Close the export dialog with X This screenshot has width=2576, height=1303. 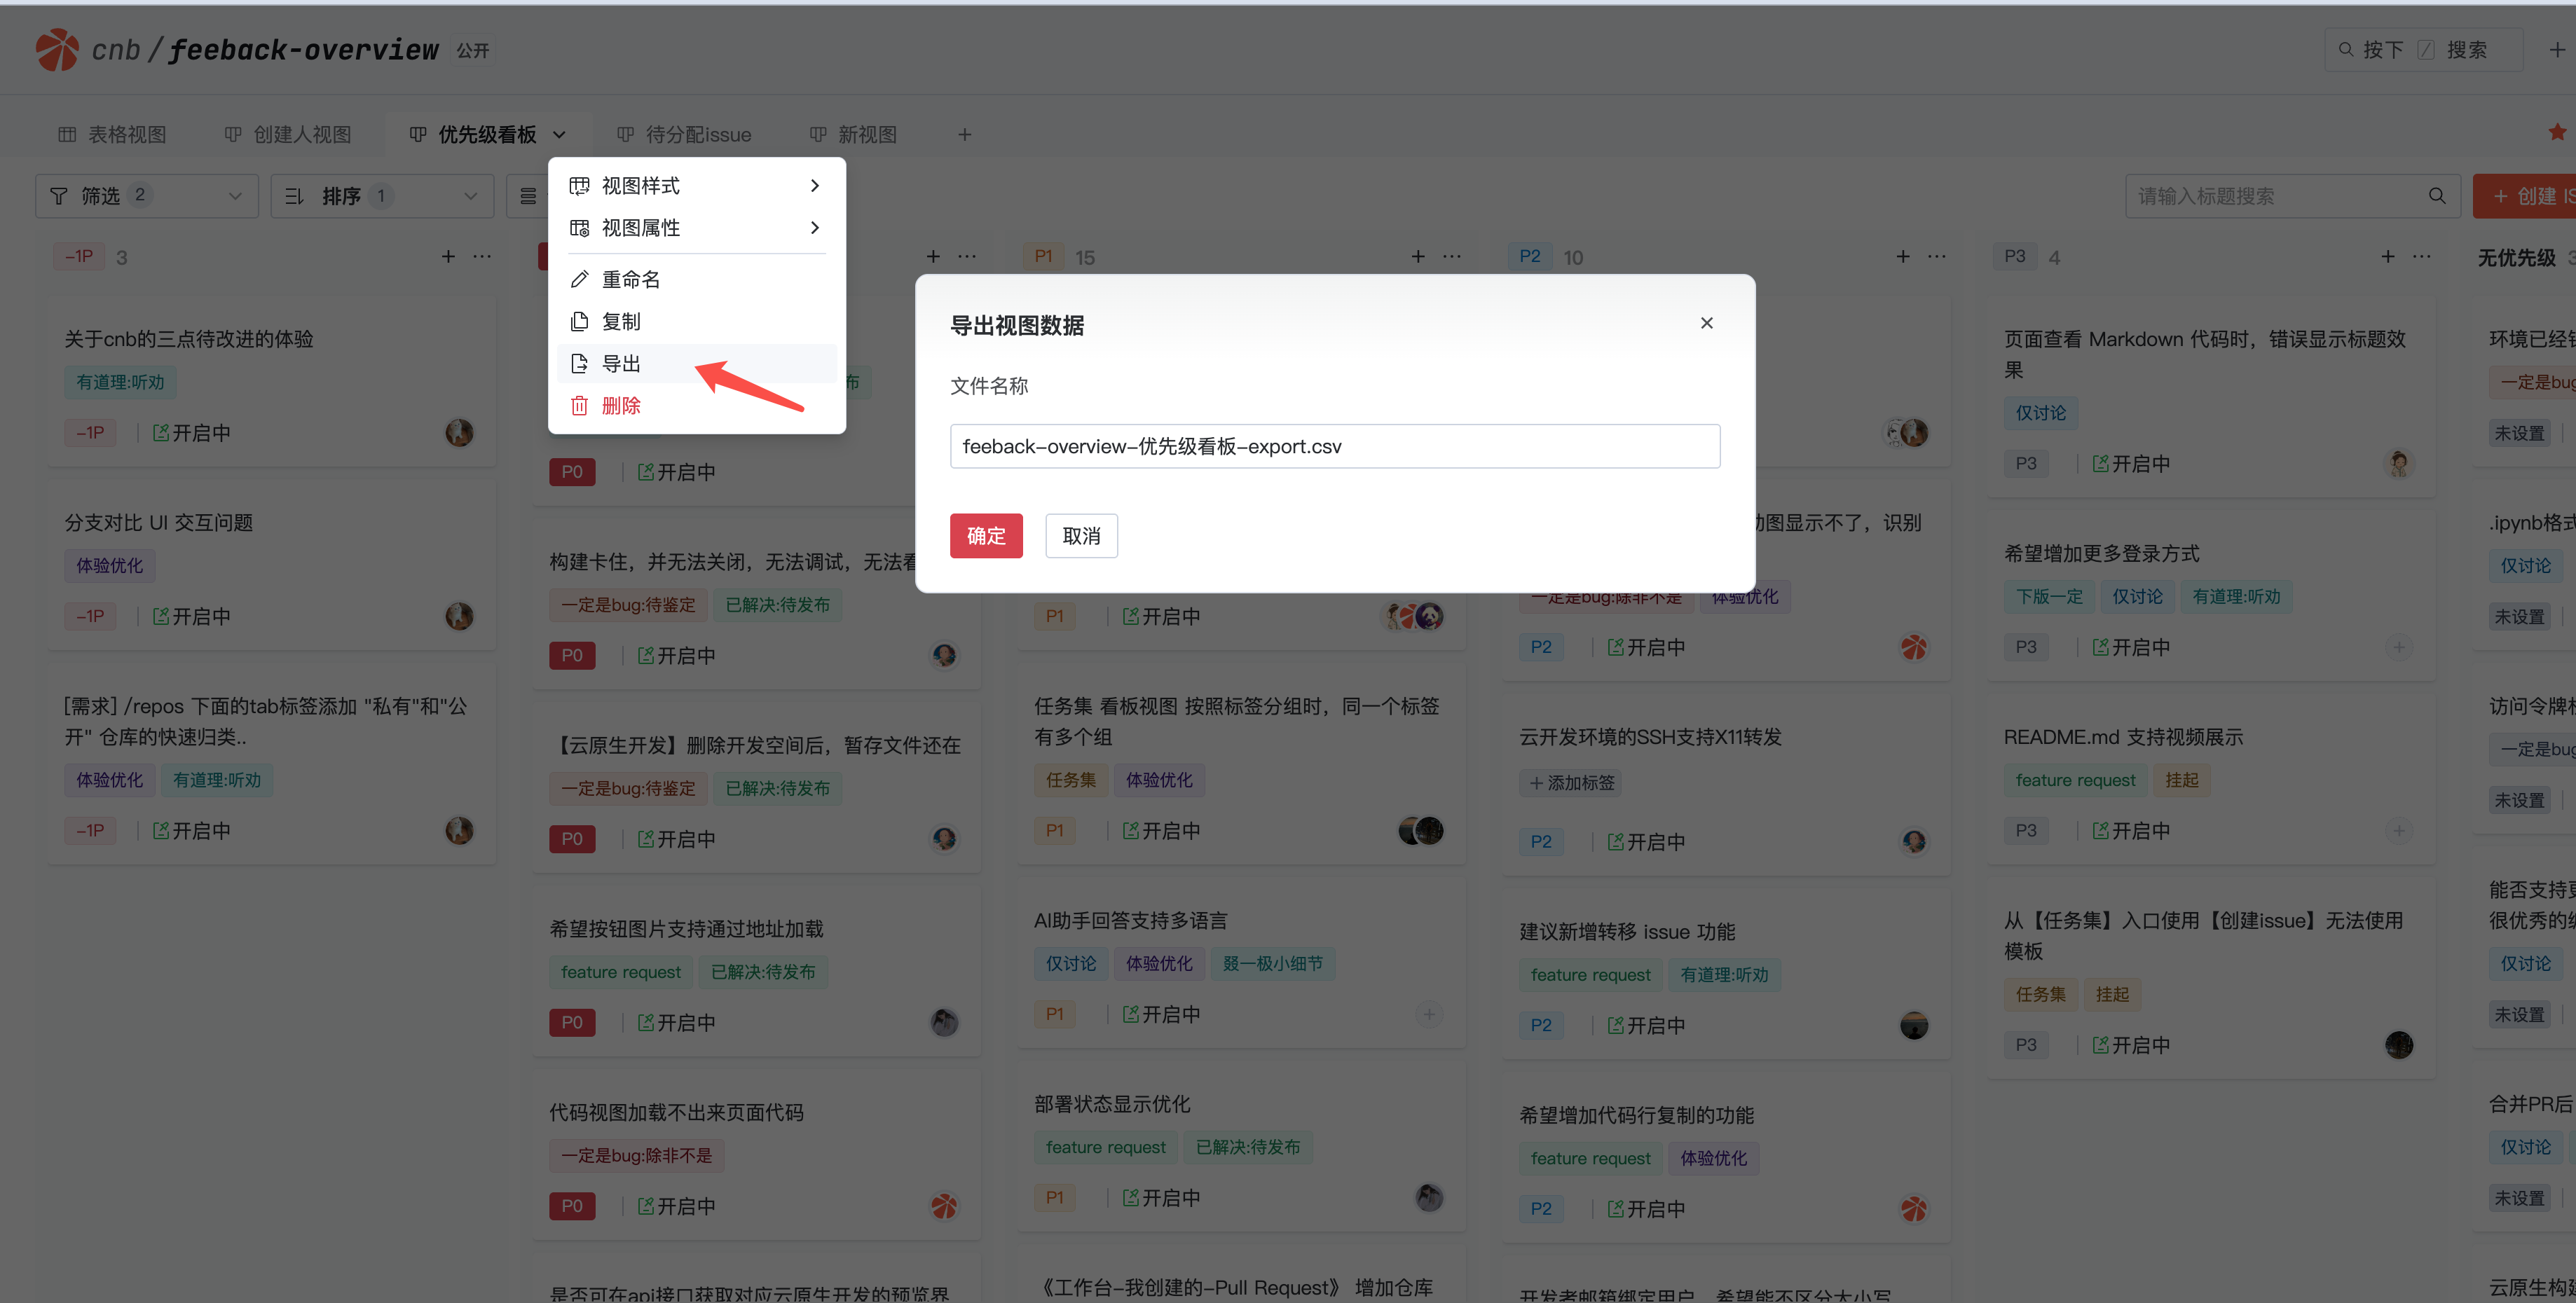point(1706,323)
